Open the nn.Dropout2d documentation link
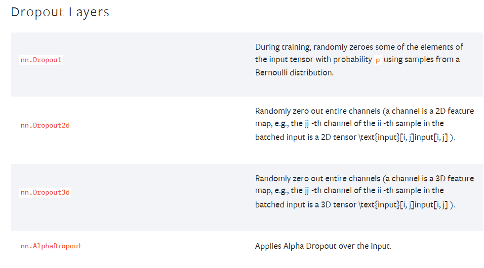 45,126
